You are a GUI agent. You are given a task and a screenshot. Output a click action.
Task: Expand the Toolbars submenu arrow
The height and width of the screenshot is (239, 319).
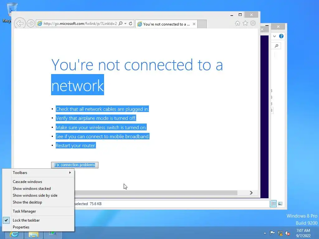click(70, 172)
